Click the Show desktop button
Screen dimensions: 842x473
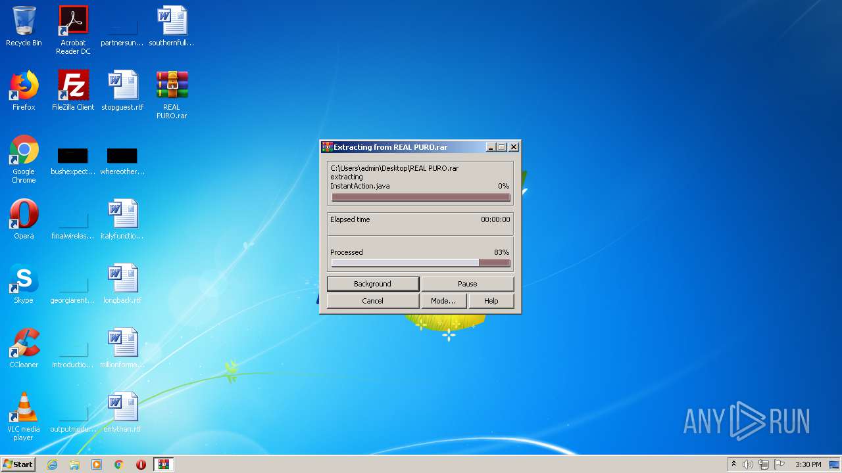tap(835, 464)
